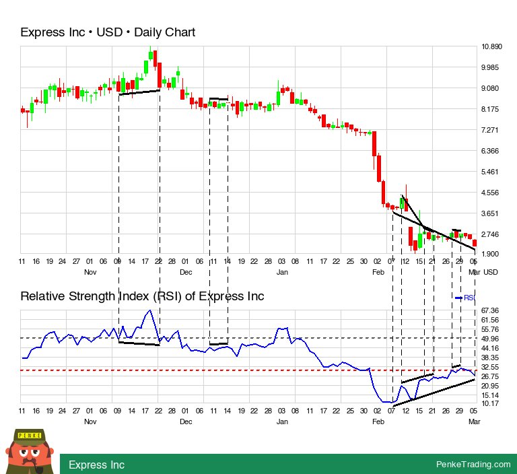Viewport: 517px width, 474px height.
Task: Click the 4.556 price axis label
Action: point(490,193)
